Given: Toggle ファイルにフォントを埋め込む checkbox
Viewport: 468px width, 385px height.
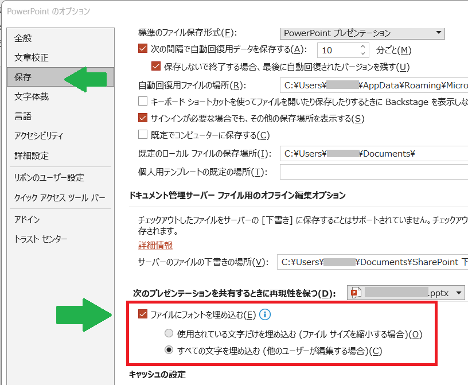Looking at the screenshot, I should 143,314.
